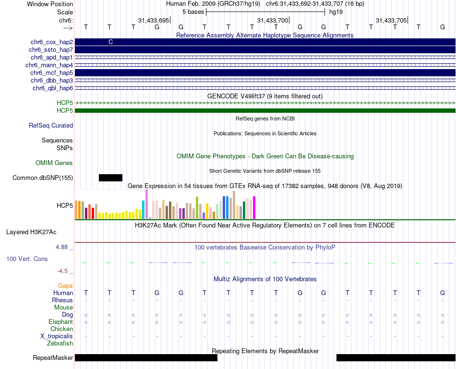Click the X_tropicalis species row label

click(x=57, y=336)
